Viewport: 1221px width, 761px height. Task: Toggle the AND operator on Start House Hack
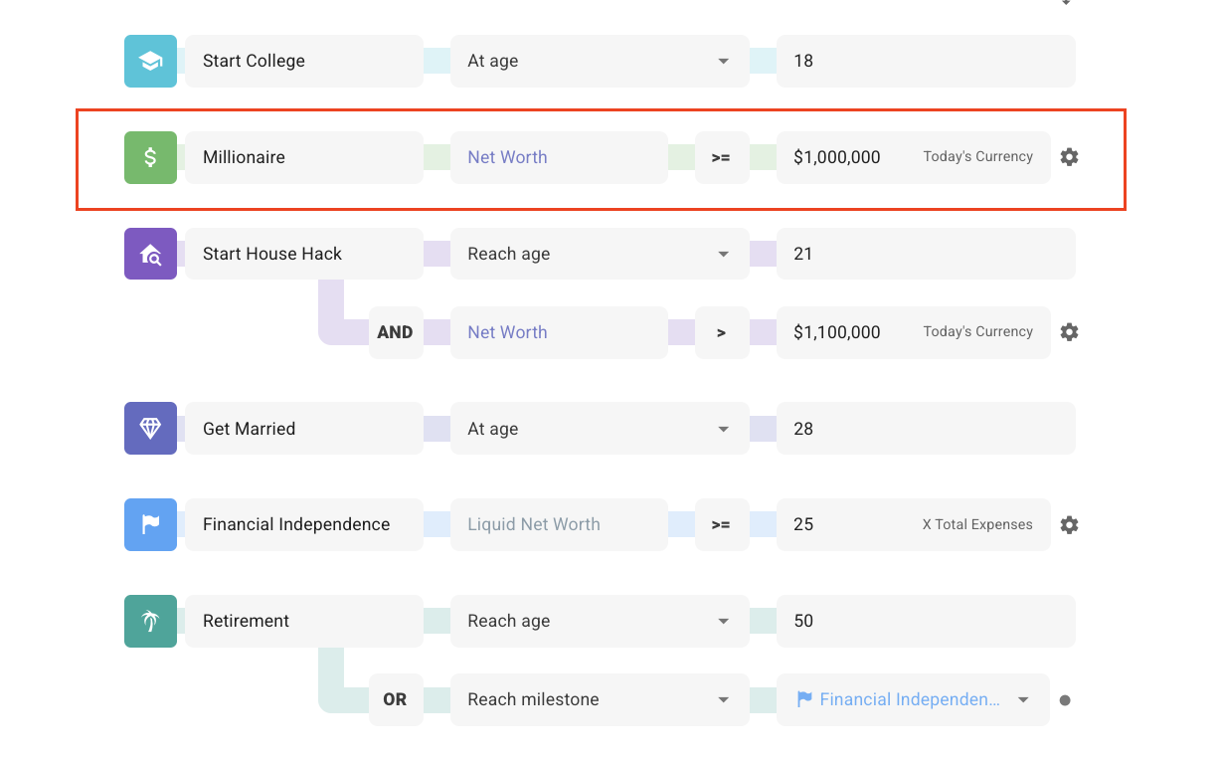click(x=395, y=332)
